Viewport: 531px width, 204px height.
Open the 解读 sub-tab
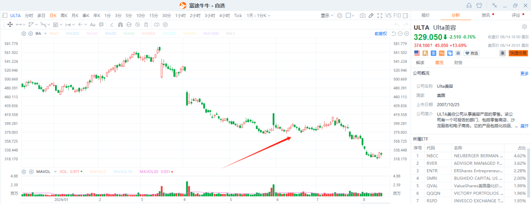420,63
